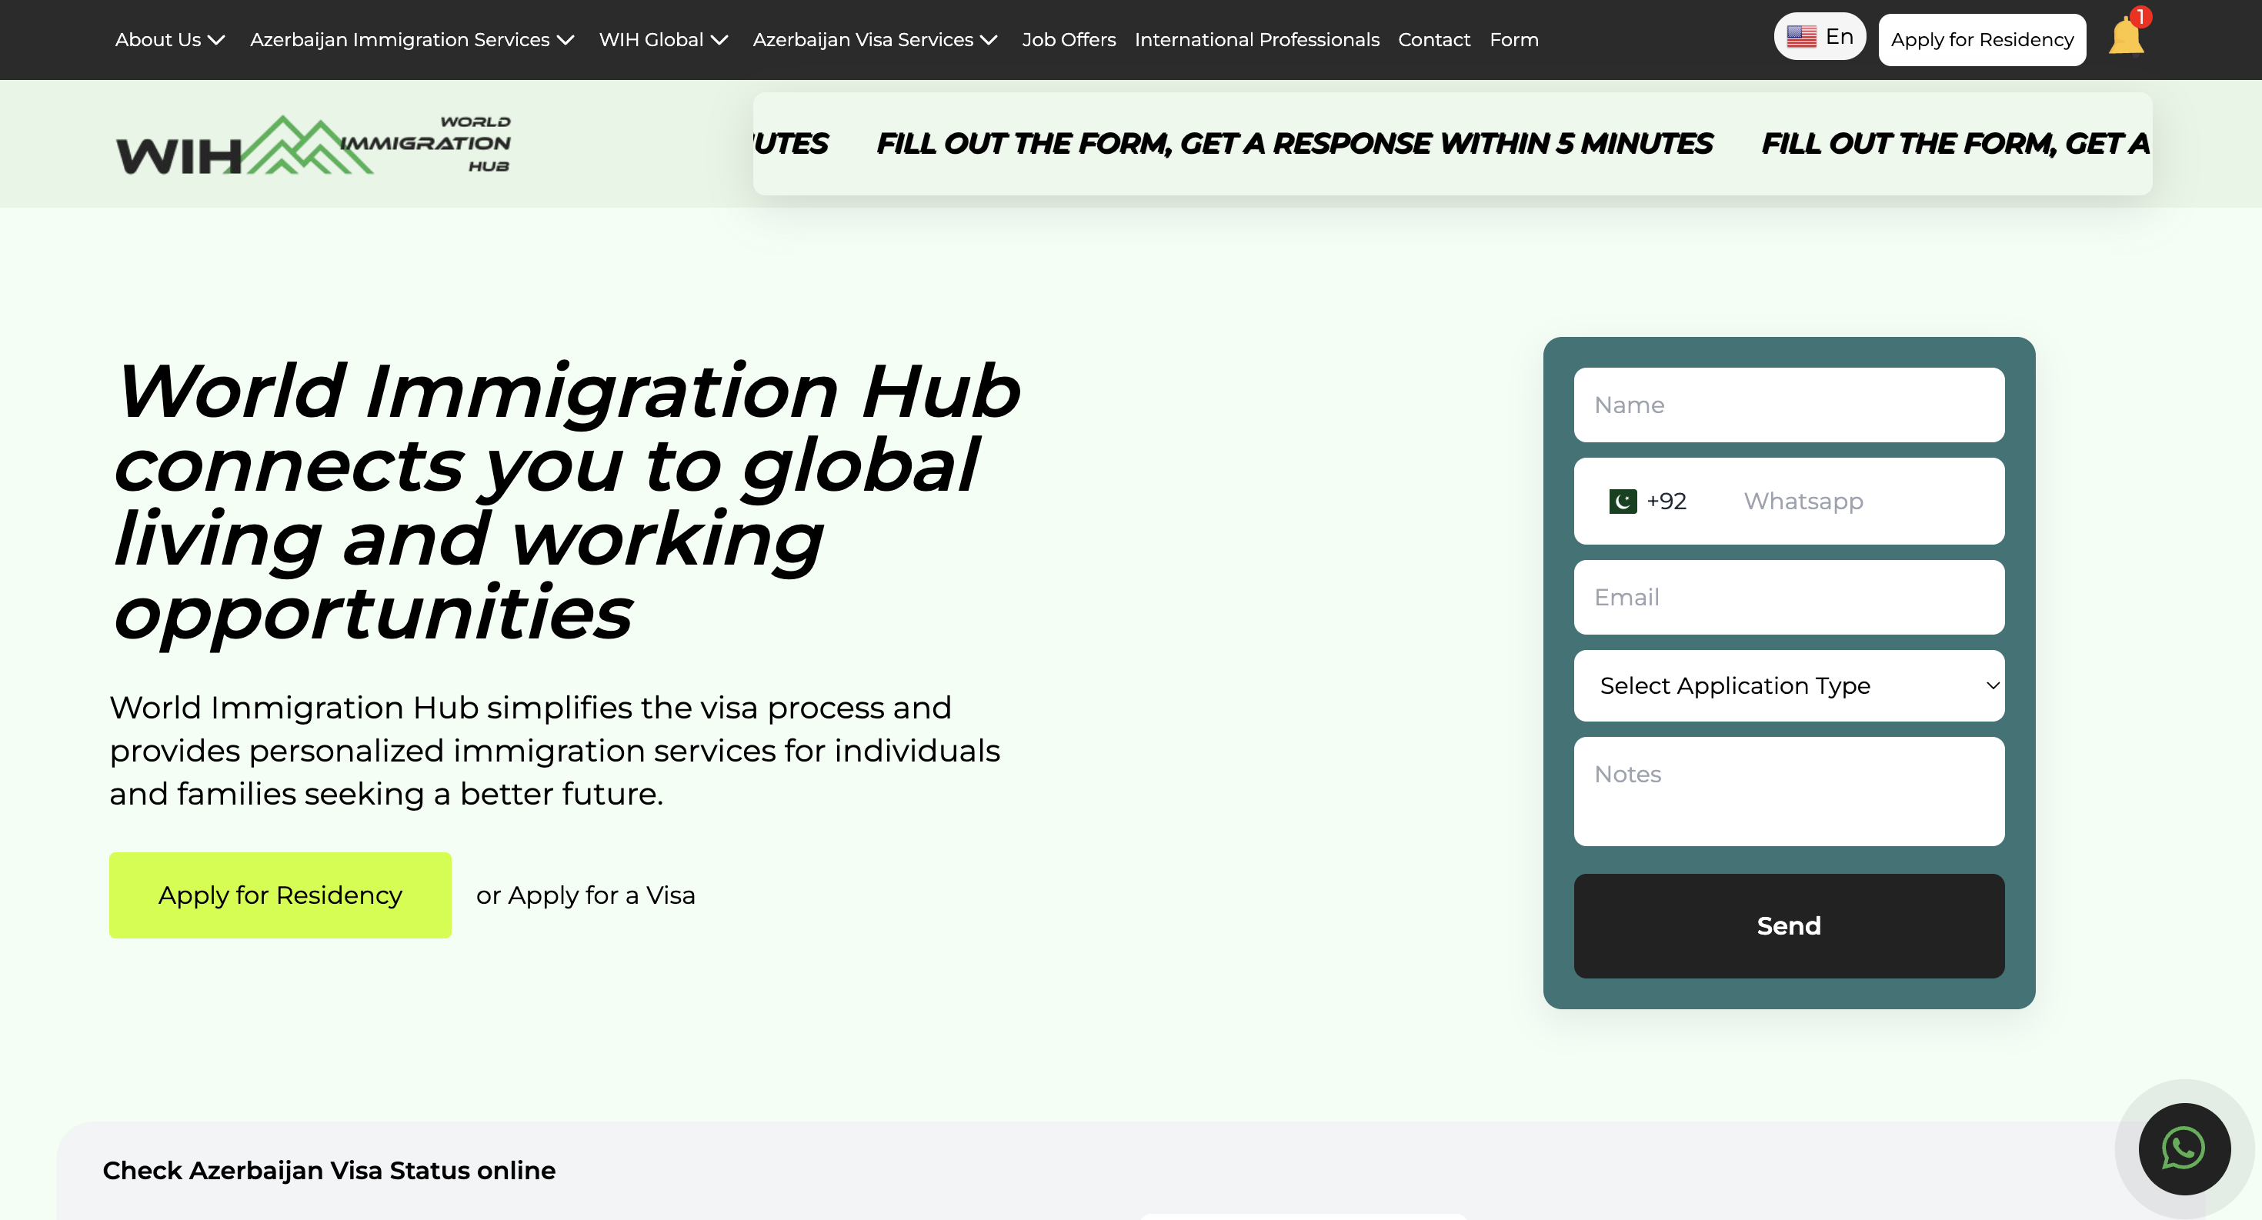Click the WIH World Immigration Hub logo
Viewport: 2262px width, 1220px height.
click(312, 145)
